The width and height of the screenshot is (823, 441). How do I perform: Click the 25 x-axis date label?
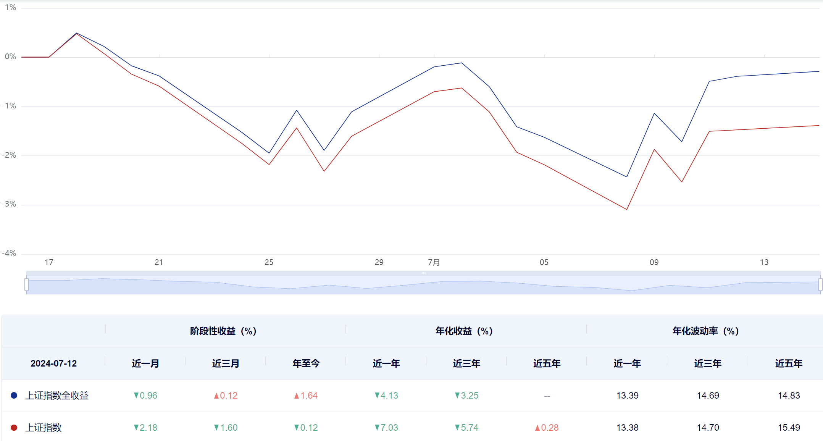click(x=269, y=262)
